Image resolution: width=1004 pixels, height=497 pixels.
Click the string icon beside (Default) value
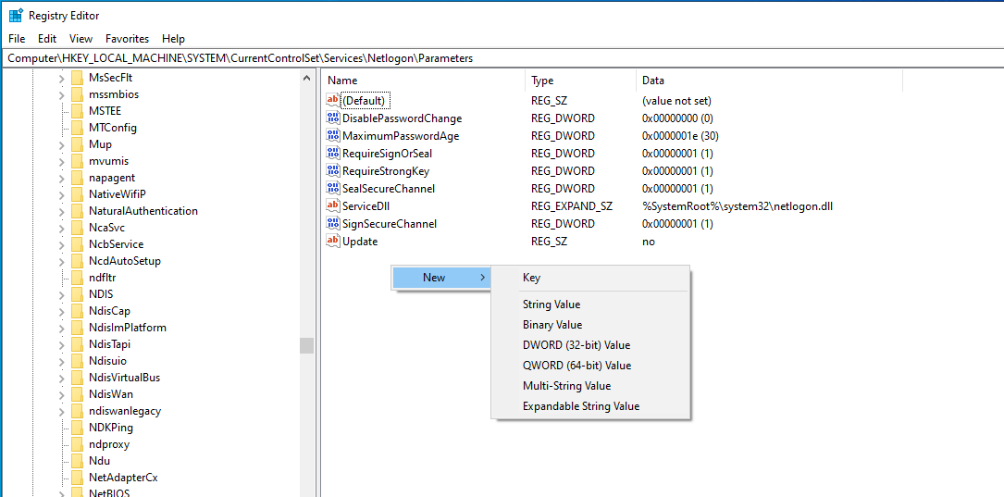[x=333, y=101]
